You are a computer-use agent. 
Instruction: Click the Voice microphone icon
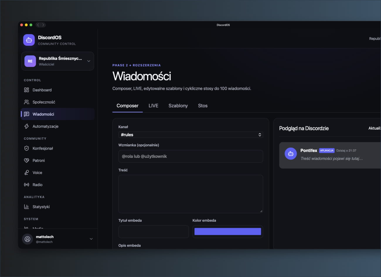(x=26, y=172)
